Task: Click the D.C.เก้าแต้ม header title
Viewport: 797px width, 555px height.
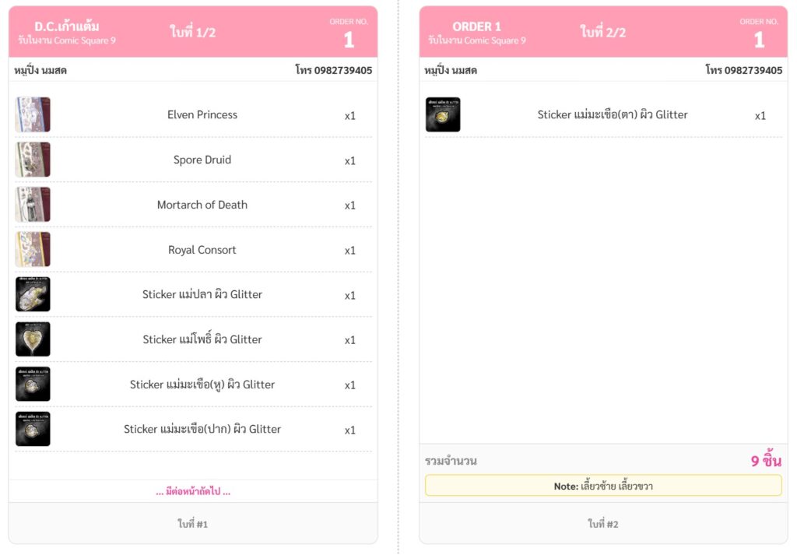Action: tap(67, 26)
